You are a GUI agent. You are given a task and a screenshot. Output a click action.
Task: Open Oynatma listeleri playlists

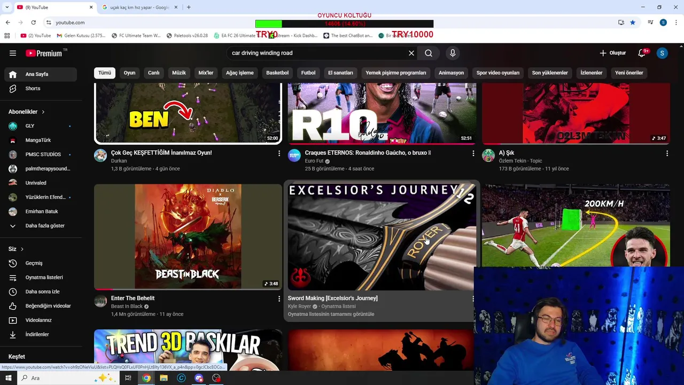point(41,278)
